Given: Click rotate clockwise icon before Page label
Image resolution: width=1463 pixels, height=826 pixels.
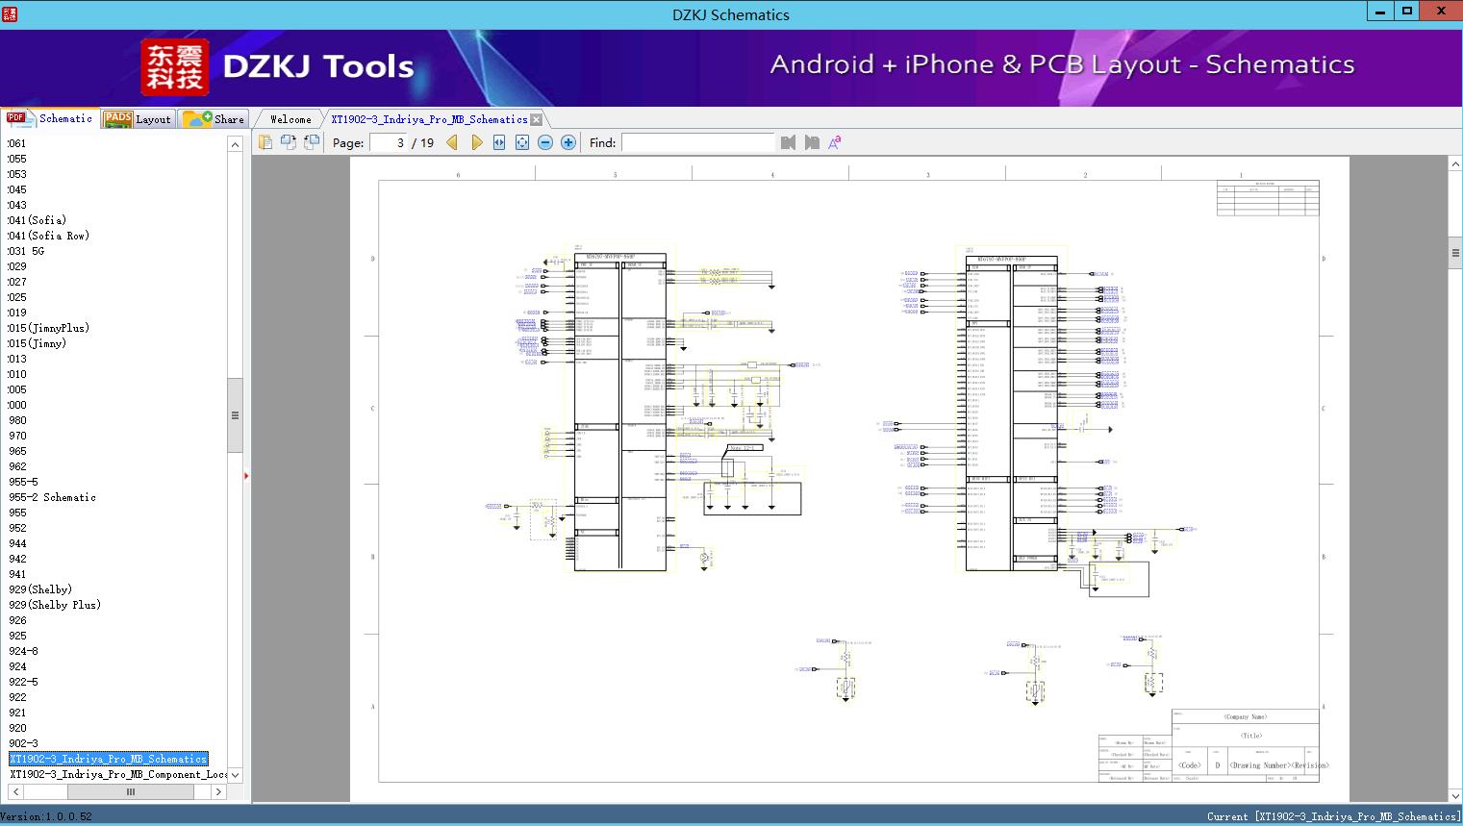Looking at the screenshot, I should [312, 142].
